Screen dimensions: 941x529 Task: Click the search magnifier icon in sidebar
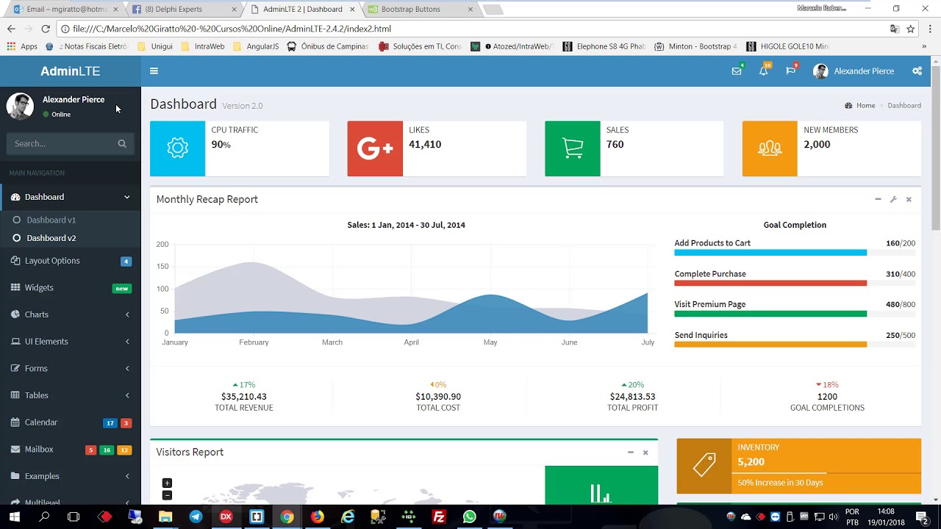pos(122,143)
